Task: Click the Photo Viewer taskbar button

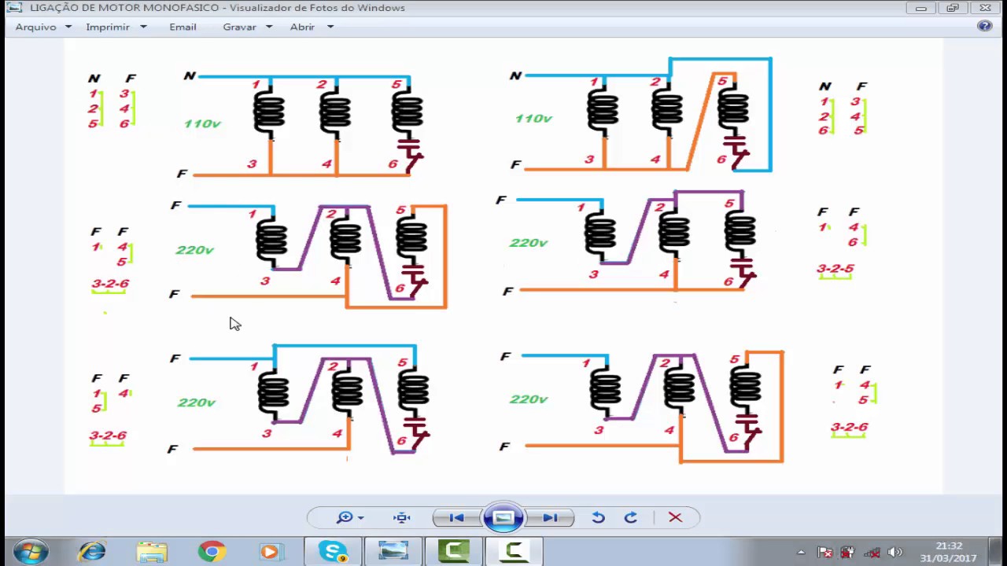Action: [x=393, y=551]
